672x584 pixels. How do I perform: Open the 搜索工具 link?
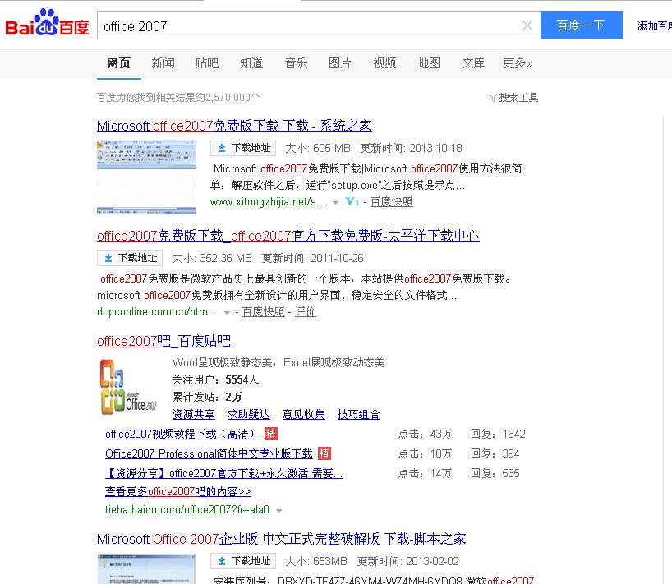[518, 98]
